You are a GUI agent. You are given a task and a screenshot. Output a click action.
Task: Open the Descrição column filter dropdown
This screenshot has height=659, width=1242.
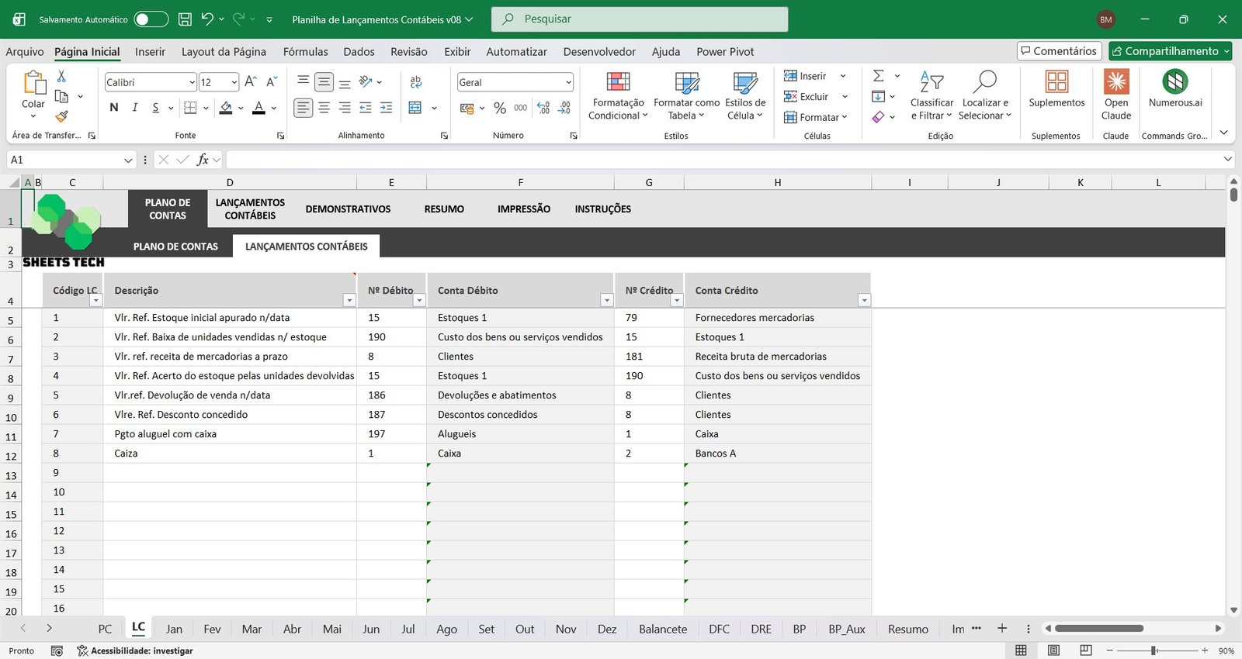pos(349,300)
